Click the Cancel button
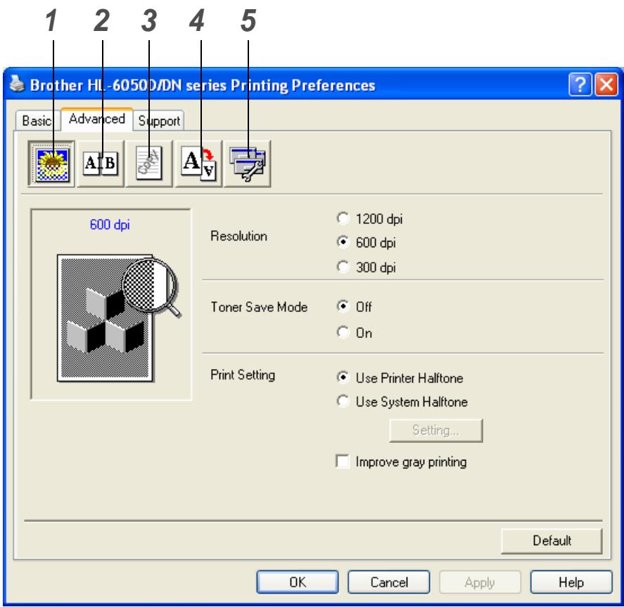 389,582
